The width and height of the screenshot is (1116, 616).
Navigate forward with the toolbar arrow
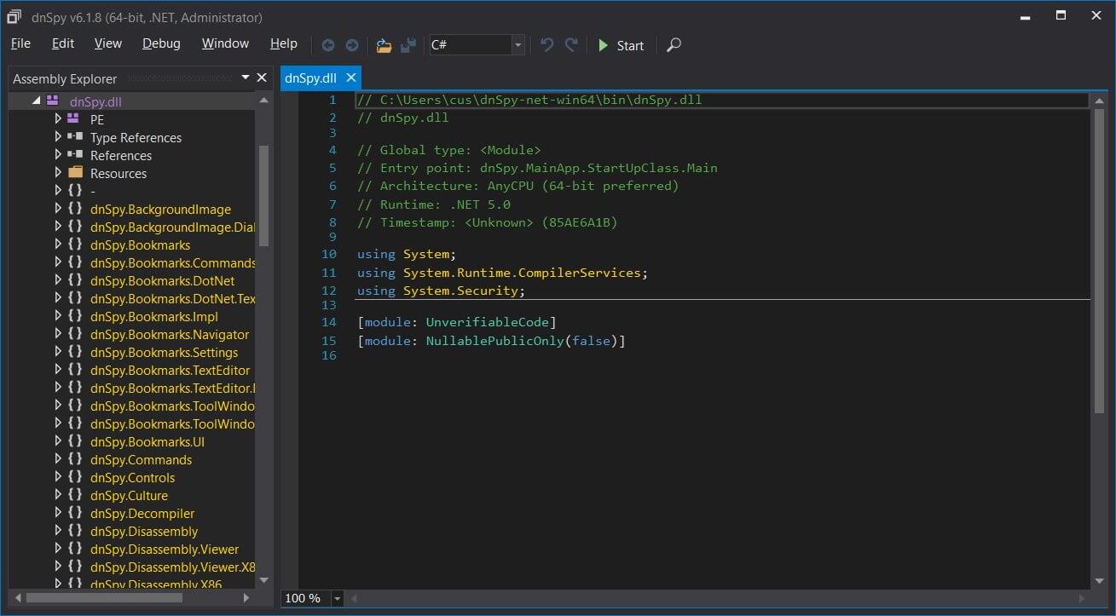351,45
